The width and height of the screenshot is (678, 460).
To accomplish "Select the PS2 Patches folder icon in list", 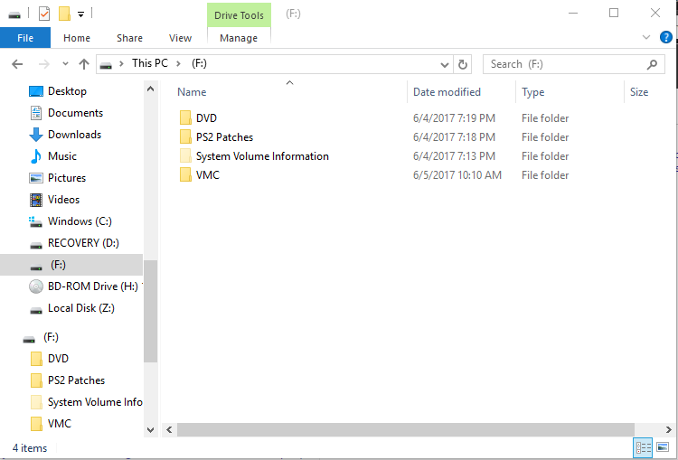I will (x=185, y=137).
